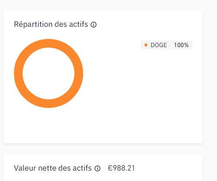Click the word Valeur in the lower card
This screenshot has height=181, width=217.
25,168
